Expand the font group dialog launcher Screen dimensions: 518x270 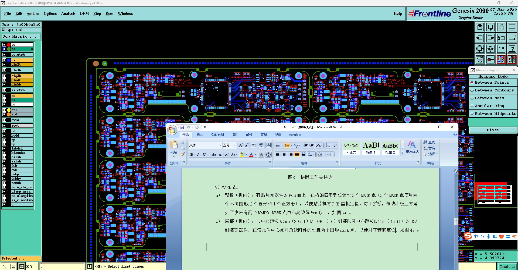pos(270,163)
